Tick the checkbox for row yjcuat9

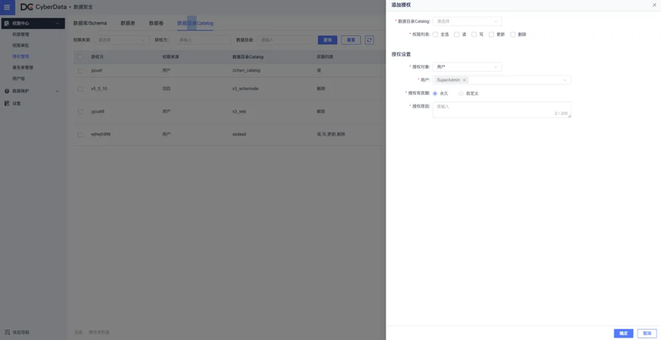[80, 112]
